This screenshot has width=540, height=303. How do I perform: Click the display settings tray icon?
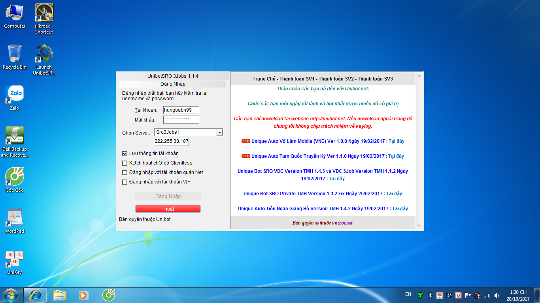coord(449,295)
